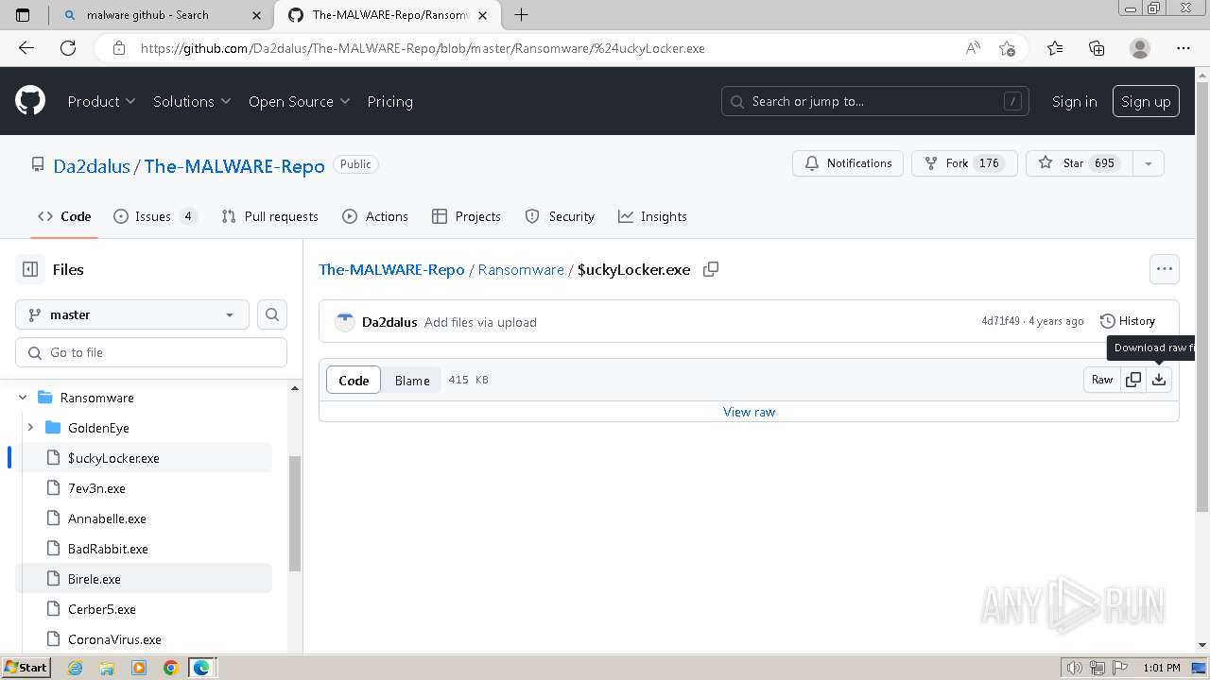This screenshot has width=1210, height=680.
Task: Fork the repository button
Action: point(964,163)
